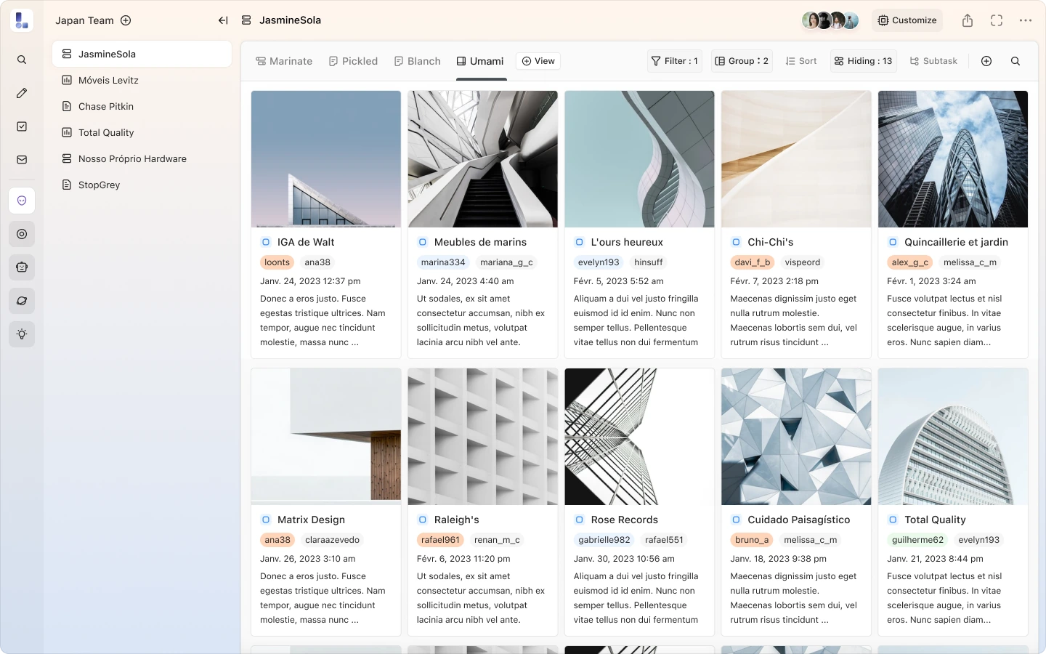
Task: Open the Quincaillerie et jardin skyscraper image
Action: (x=953, y=159)
